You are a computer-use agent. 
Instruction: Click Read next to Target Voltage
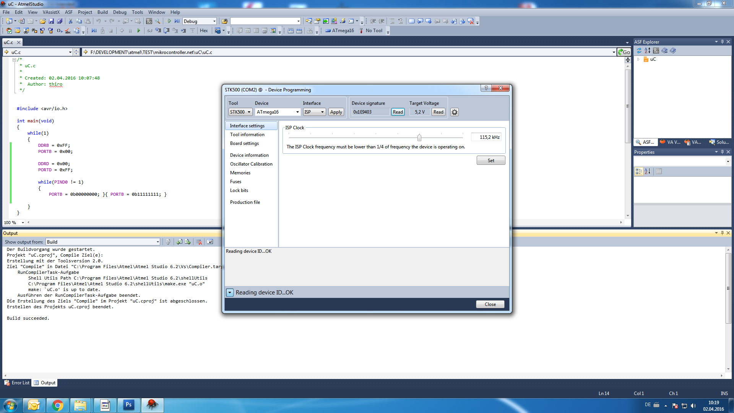(438, 112)
